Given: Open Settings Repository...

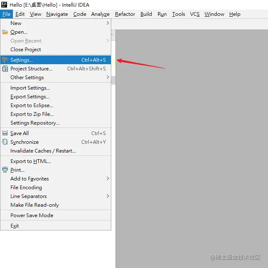Looking at the screenshot, I should (x=56, y=123).
